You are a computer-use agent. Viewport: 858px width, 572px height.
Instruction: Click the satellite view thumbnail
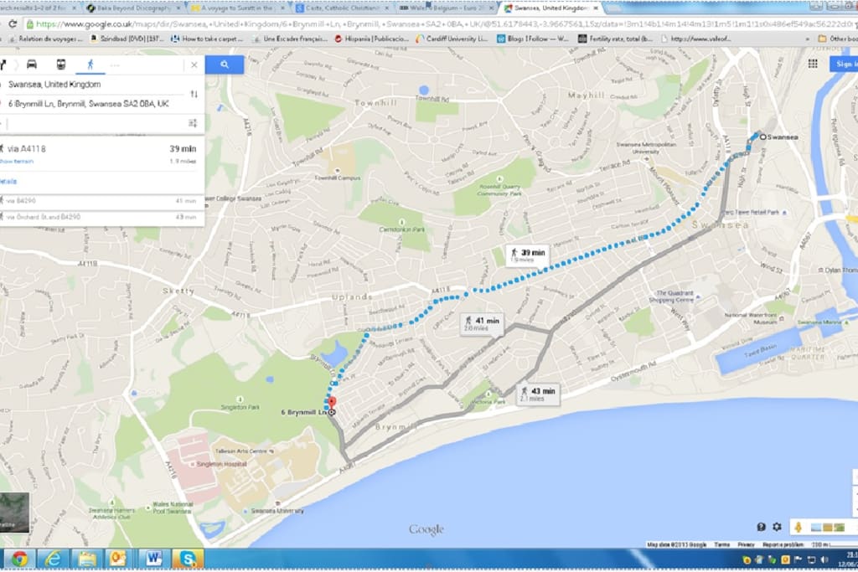[x=14, y=512]
